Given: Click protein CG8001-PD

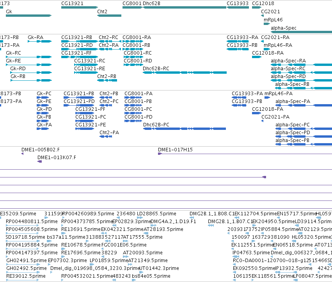Looking at the screenshot, I should tap(133, 121).
